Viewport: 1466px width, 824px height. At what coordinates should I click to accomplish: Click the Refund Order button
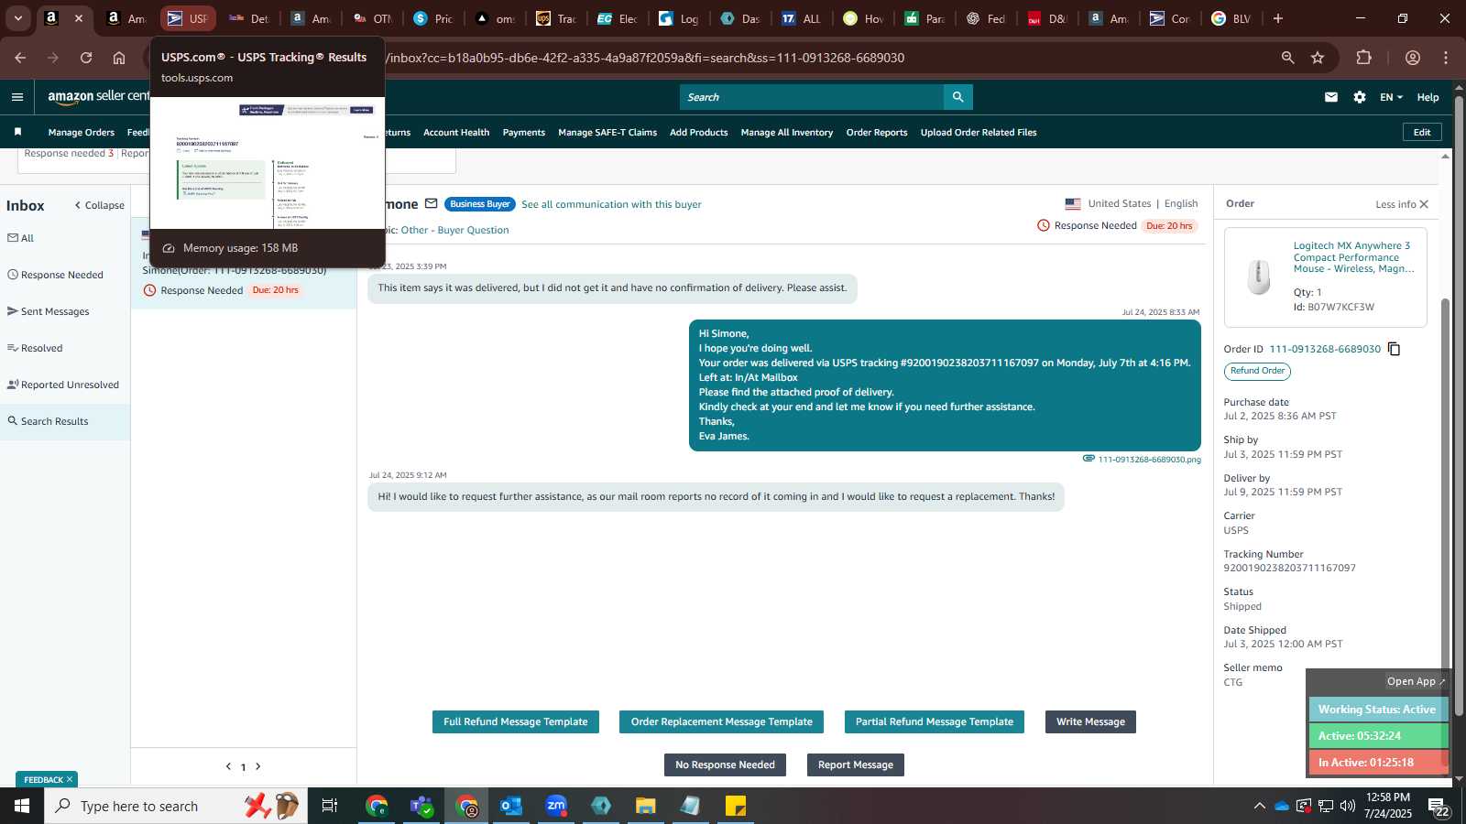(x=1257, y=371)
